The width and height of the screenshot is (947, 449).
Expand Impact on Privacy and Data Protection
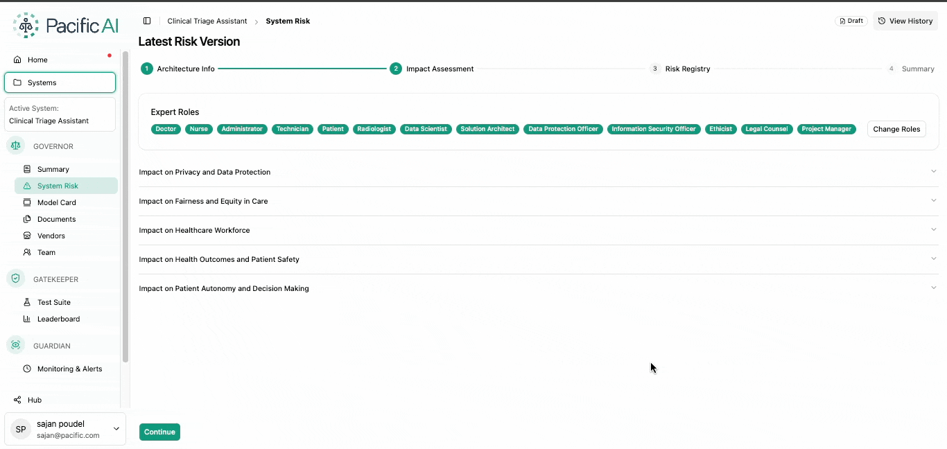point(538,172)
